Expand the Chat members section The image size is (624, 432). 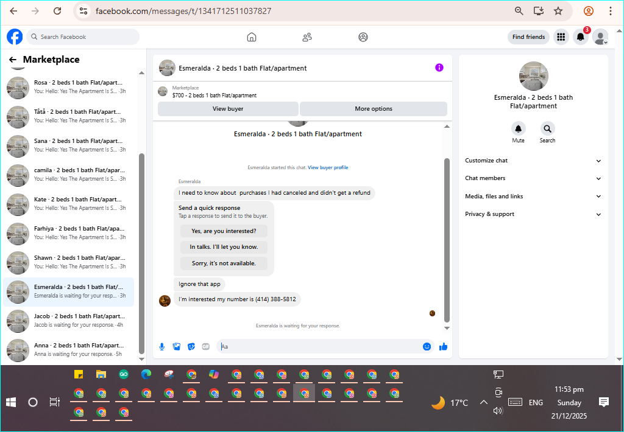pyautogui.click(x=533, y=178)
